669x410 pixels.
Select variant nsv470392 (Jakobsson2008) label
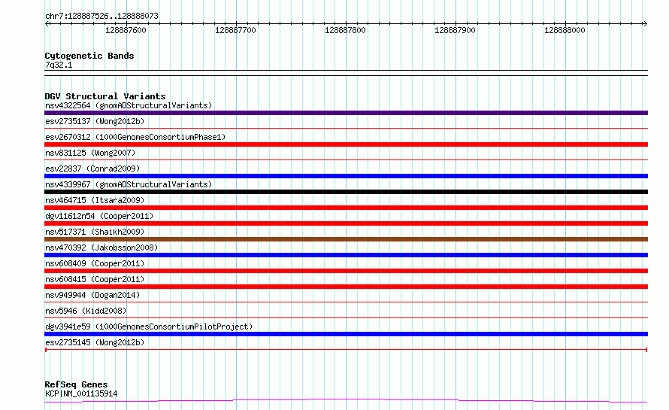point(101,248)
